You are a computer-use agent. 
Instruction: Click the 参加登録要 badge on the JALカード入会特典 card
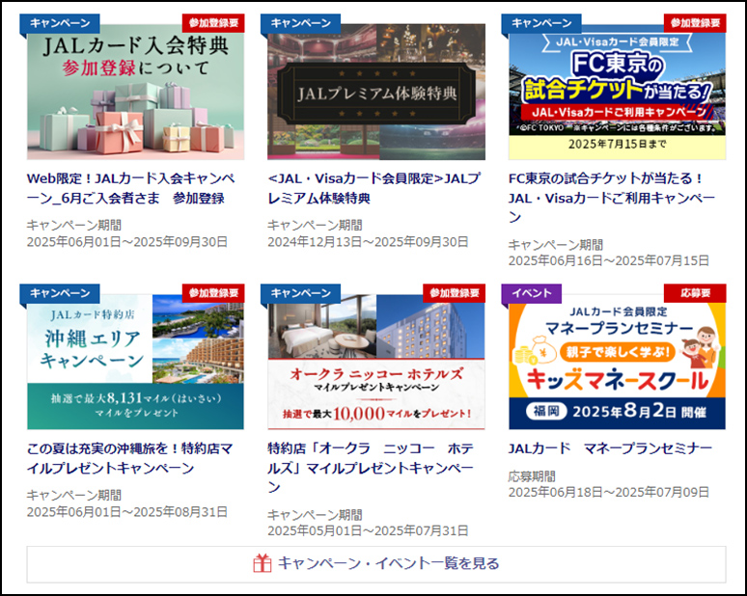(212, 22)
